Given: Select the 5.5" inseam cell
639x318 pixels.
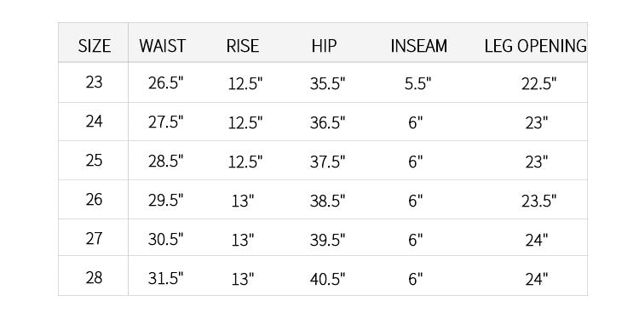Looking at the screenshot, I should [417, 83].
